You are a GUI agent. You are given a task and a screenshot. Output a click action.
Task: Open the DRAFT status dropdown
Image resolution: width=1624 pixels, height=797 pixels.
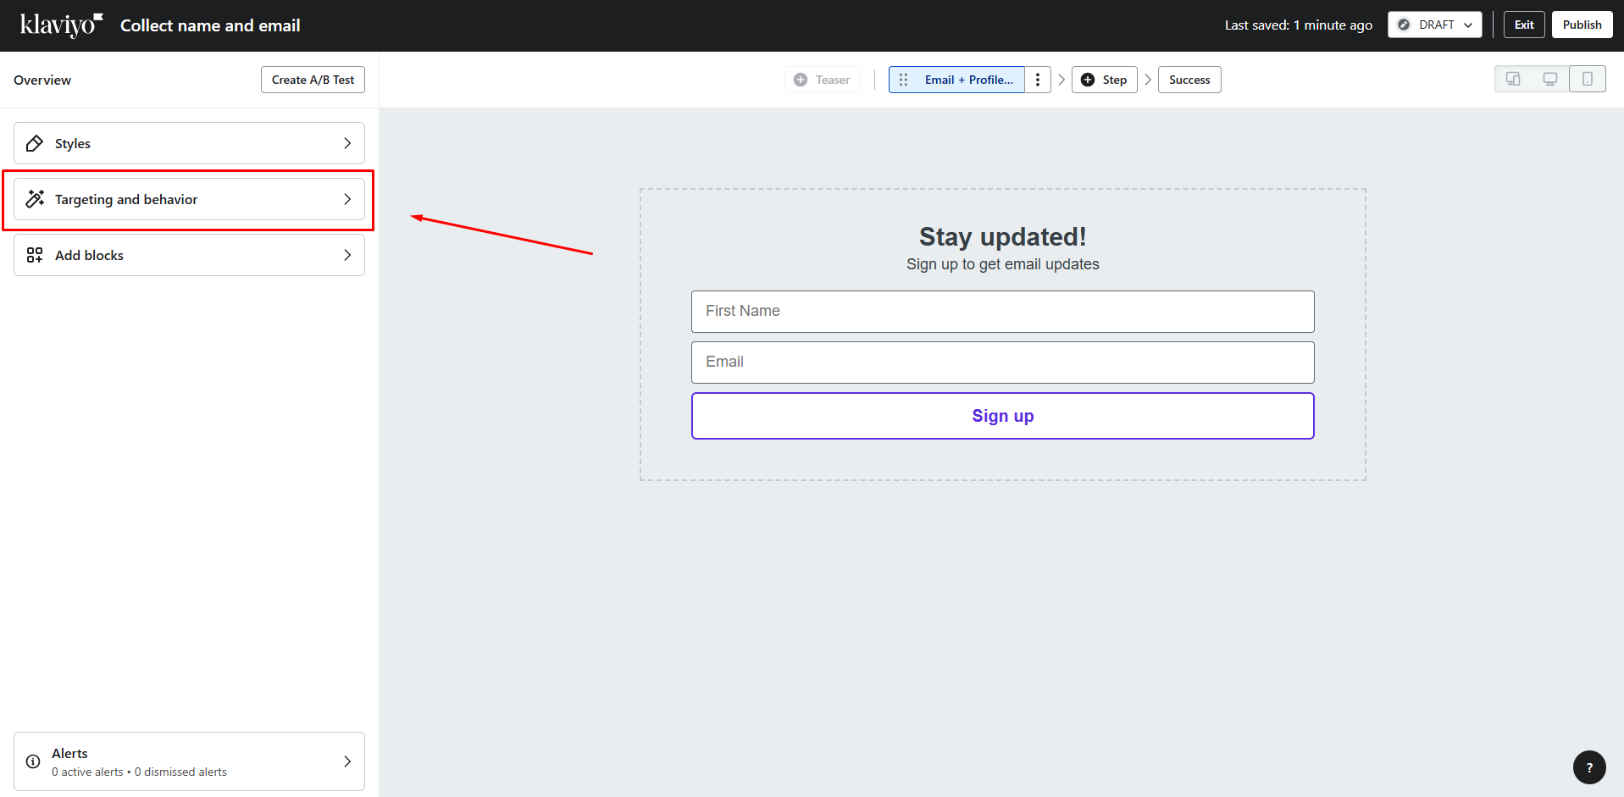[1434, 25]
